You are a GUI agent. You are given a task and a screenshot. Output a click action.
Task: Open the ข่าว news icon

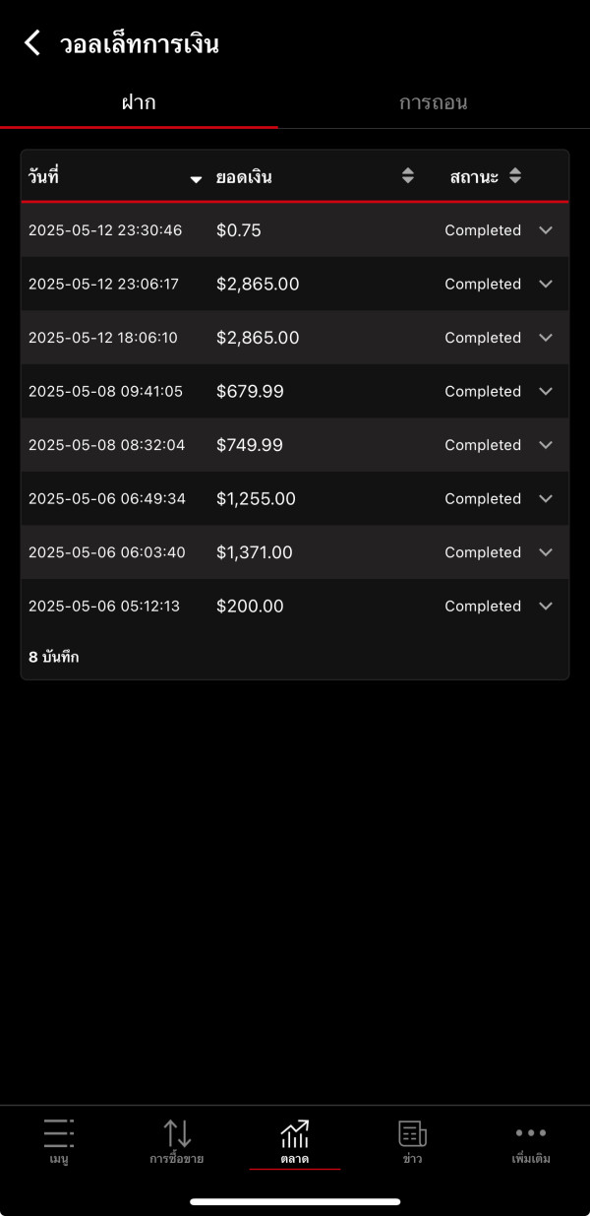coord(412,1133)
